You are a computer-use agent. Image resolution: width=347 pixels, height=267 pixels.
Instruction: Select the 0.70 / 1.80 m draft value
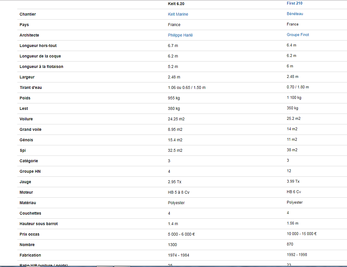298,87
